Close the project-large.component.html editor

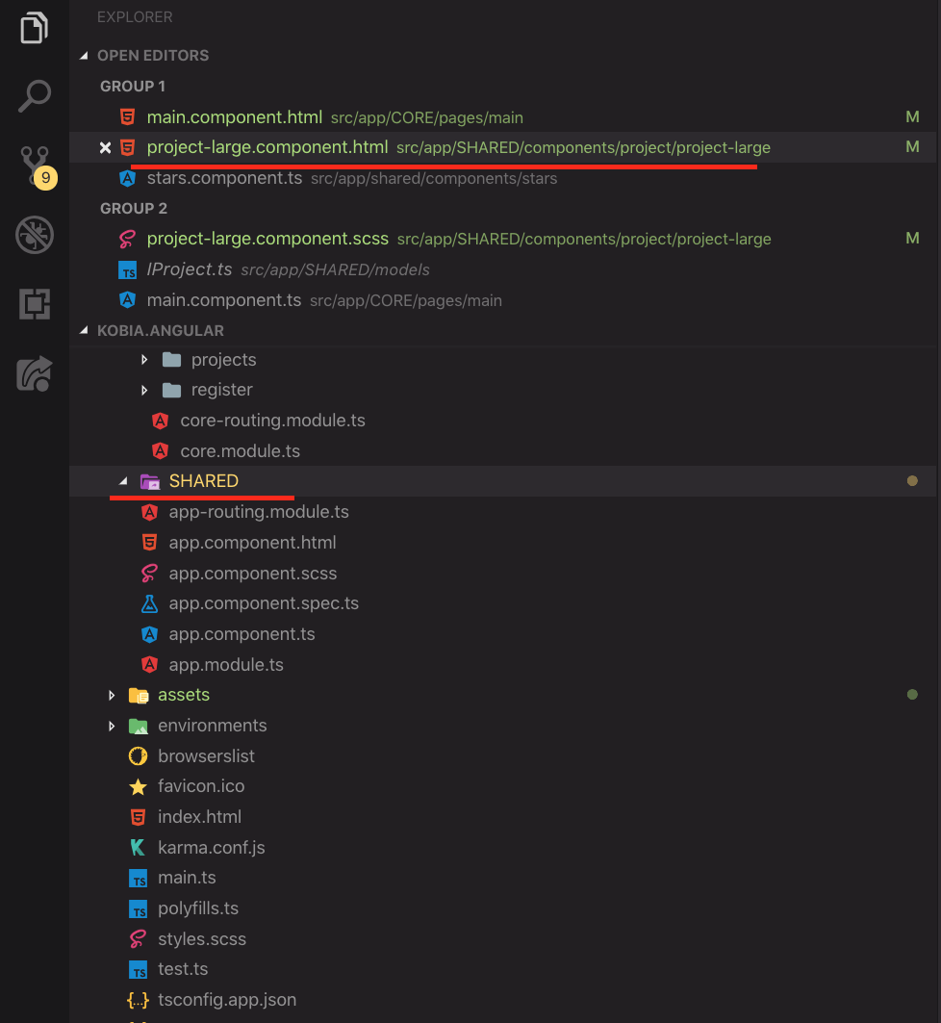[106, 147]
